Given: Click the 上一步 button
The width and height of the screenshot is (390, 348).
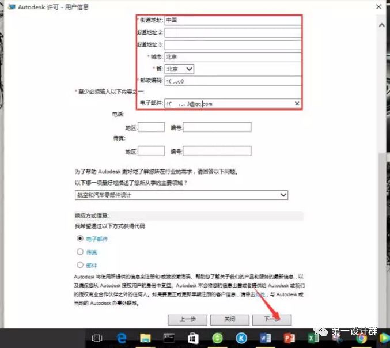Looking at the screenshot, I should pos(188,320).
